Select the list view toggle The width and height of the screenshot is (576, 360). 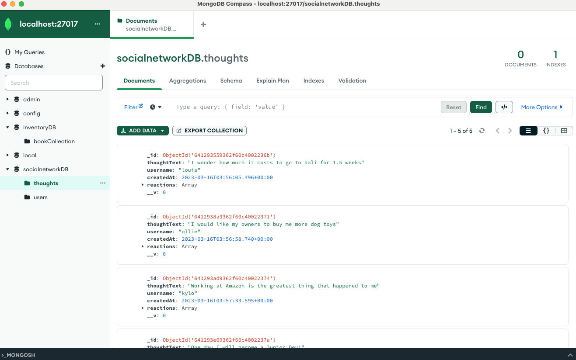[528, 130]
